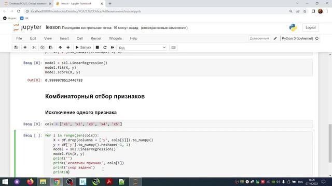Open the command palette keyboard icon
Image resolution: width=332 pixels, height=186 pixels.
tap(173, 48)
